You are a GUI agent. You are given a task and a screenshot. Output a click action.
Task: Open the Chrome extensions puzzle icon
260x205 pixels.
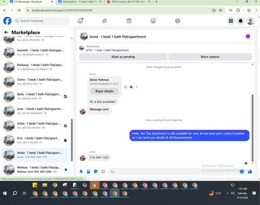238,10
